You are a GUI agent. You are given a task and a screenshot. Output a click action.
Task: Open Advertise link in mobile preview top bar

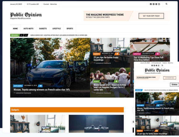coord(170,63)
